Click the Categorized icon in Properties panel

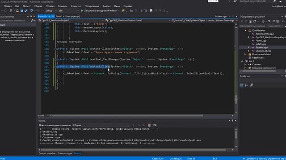pos(242,85)
